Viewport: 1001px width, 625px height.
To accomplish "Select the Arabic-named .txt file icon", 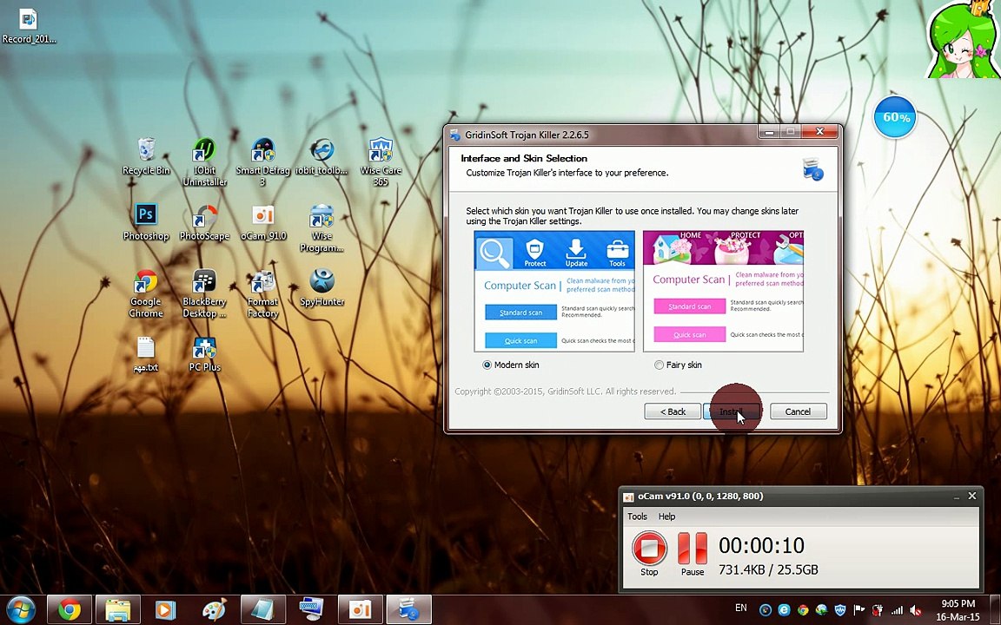I will (x=146, y=354).
